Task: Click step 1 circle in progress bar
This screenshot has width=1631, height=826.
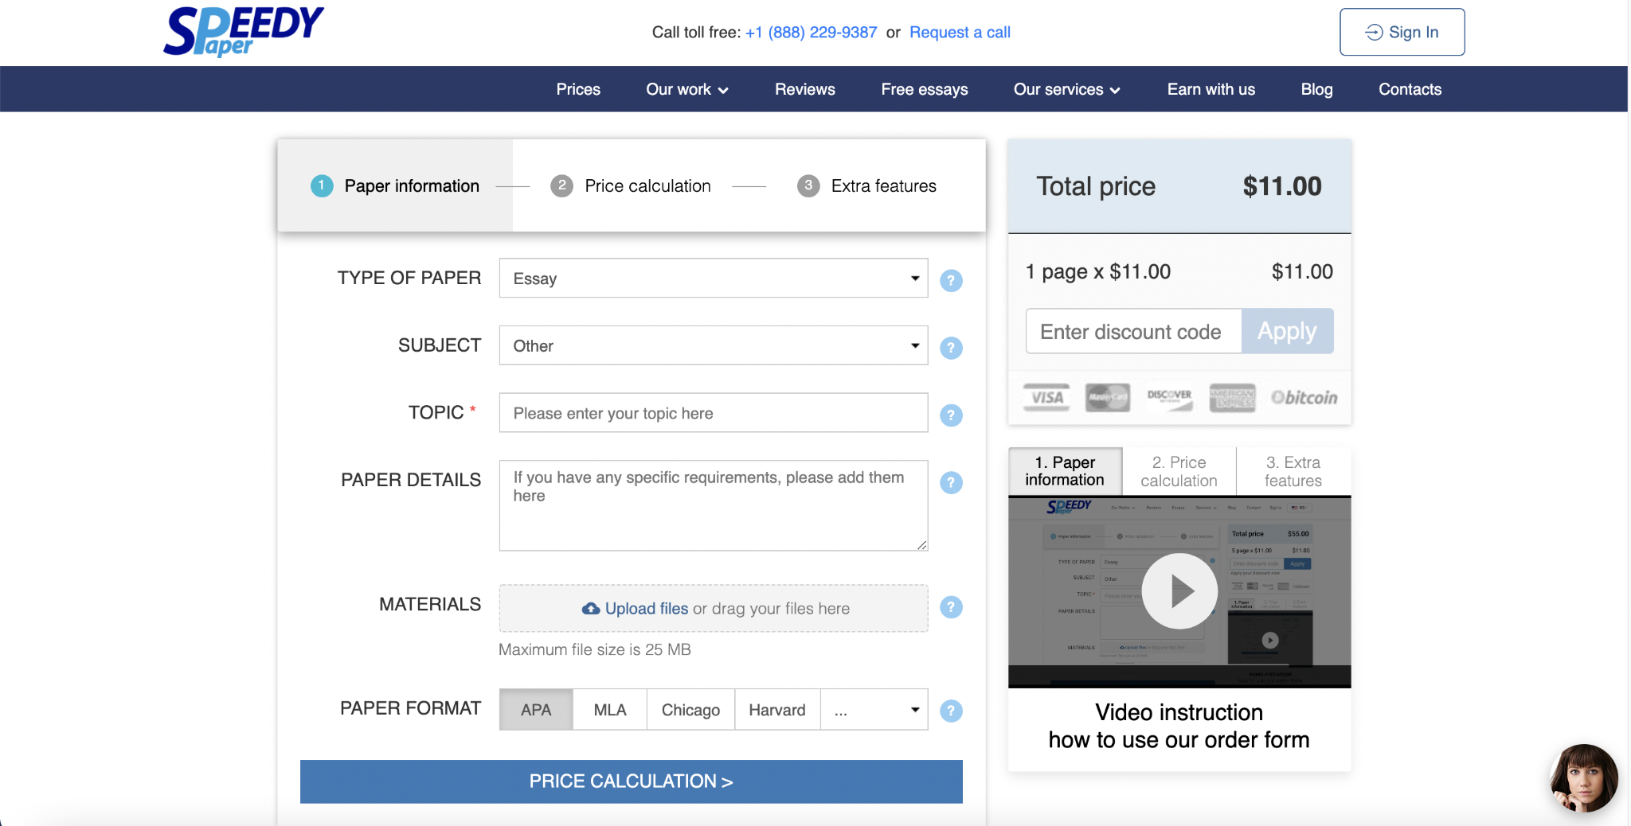Action: point(322,186)
